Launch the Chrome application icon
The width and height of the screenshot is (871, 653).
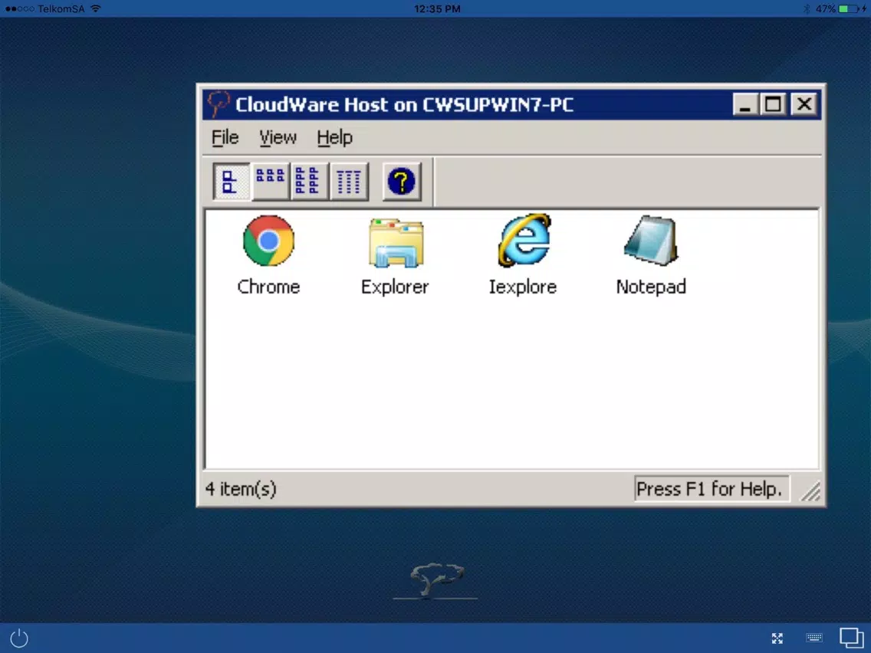coord(269,241)
